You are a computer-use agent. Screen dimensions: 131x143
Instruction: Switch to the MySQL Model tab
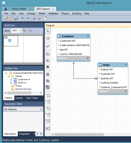click(19, 9)
